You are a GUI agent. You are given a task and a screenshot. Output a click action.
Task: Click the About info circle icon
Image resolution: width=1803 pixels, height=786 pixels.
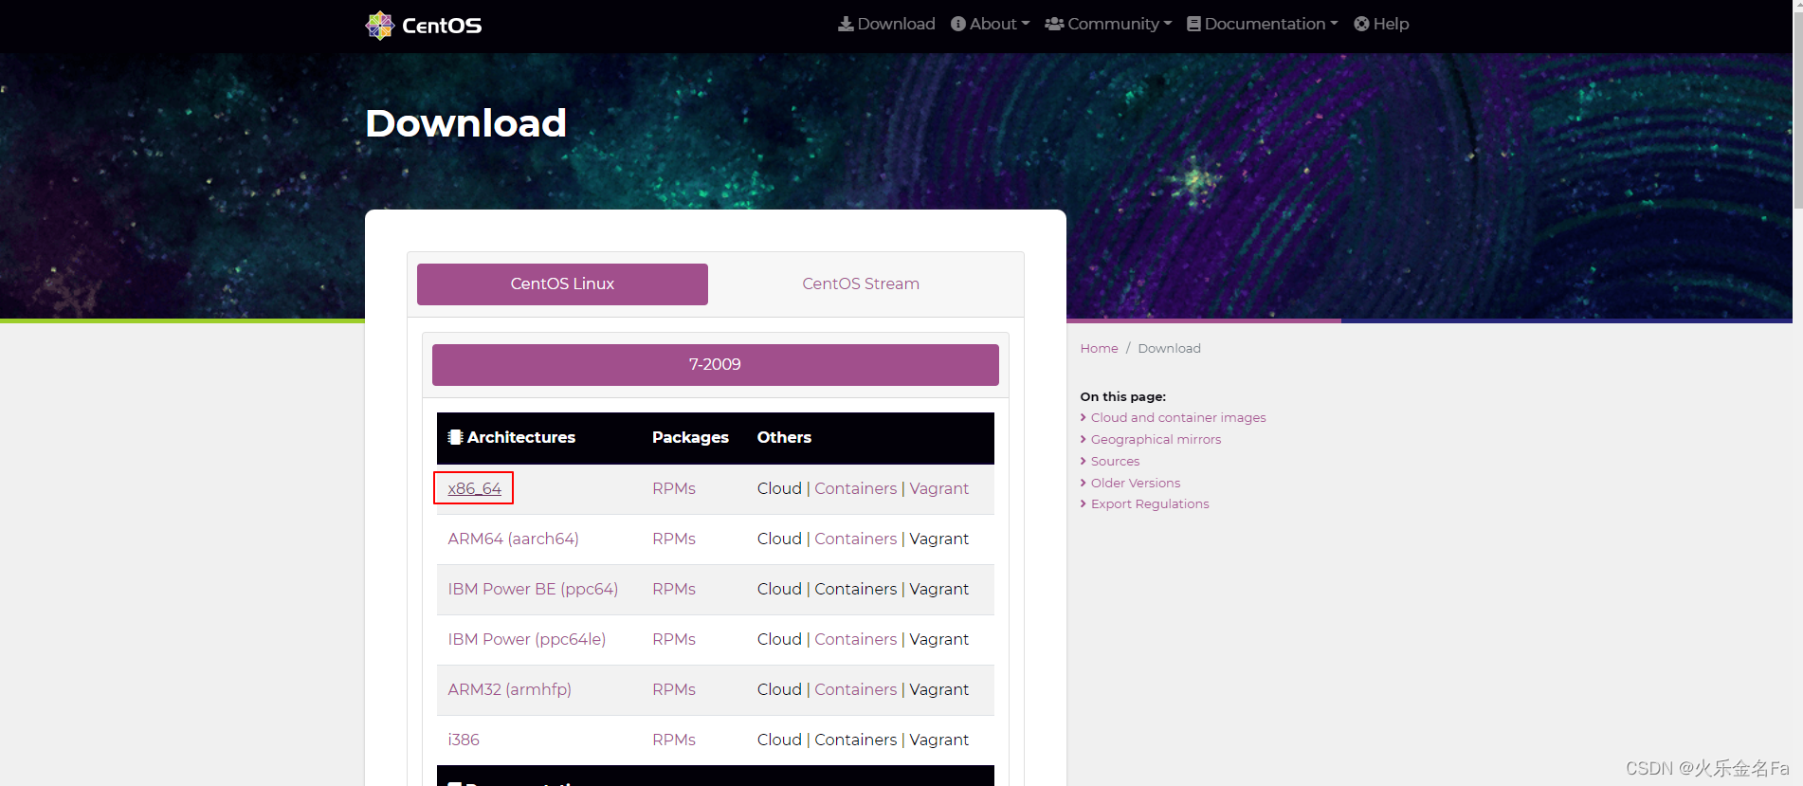[958, 24]
